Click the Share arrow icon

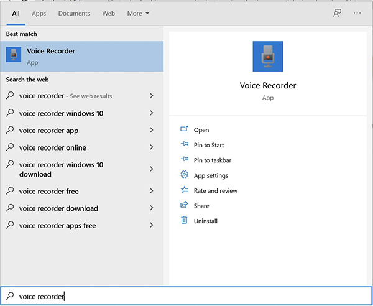(184, 205)
